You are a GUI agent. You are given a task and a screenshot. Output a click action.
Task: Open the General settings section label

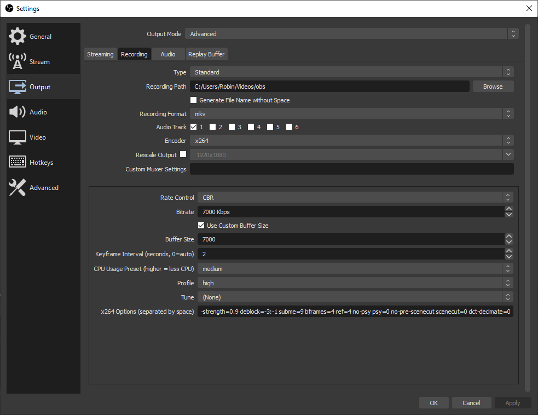pyautogui.click(x=41, y=37)
